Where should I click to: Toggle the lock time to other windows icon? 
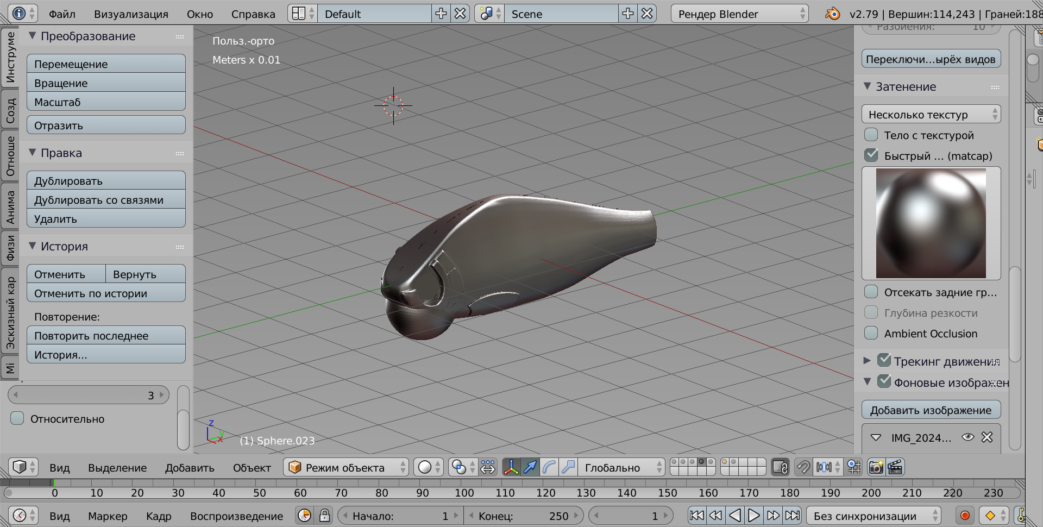pyautogui.click(x=325, y=516)
